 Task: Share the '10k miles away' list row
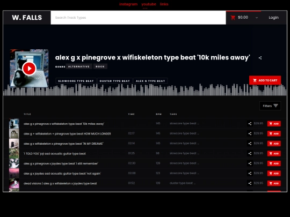pos(250,124)
